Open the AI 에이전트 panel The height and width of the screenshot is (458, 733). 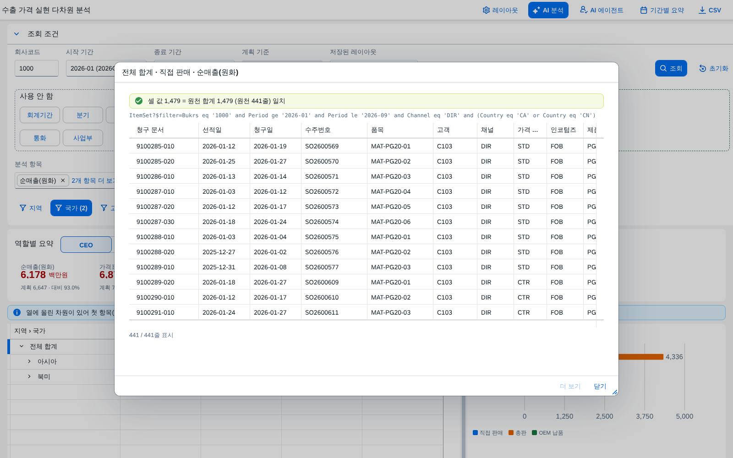point(602,10)
